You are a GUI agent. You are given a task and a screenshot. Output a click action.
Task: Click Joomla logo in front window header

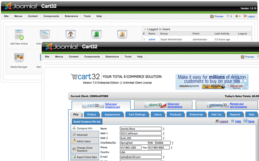[x=62, y=46]
